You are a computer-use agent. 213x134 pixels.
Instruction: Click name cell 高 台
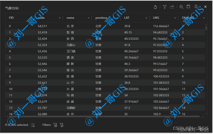pyautogui.click(x=70, y=70)
